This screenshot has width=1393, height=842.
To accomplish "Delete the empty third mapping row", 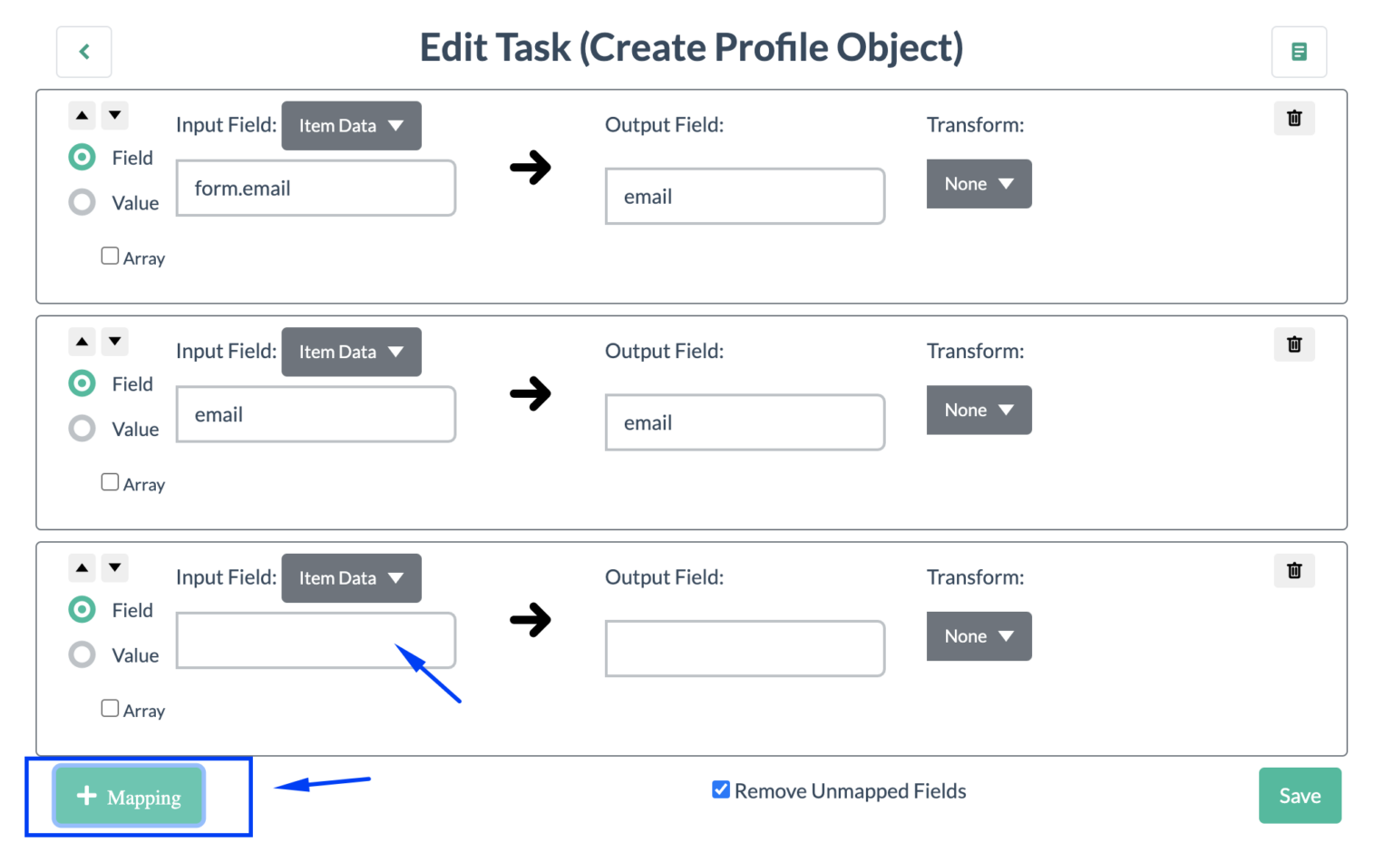I will (x=1294, y=571).
